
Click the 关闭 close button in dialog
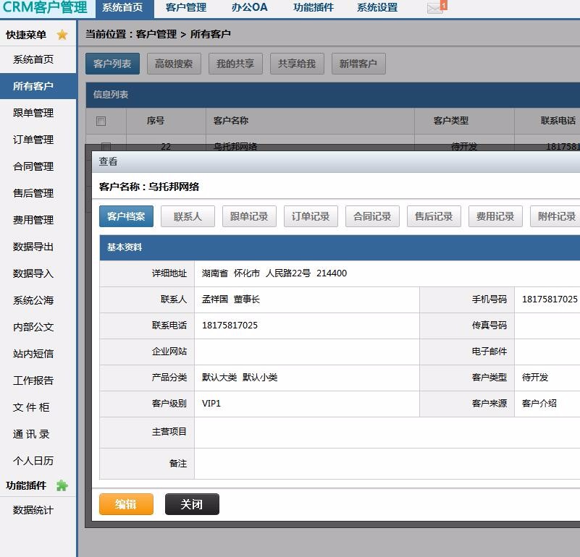pyautogui.click(x=191, y=504)
